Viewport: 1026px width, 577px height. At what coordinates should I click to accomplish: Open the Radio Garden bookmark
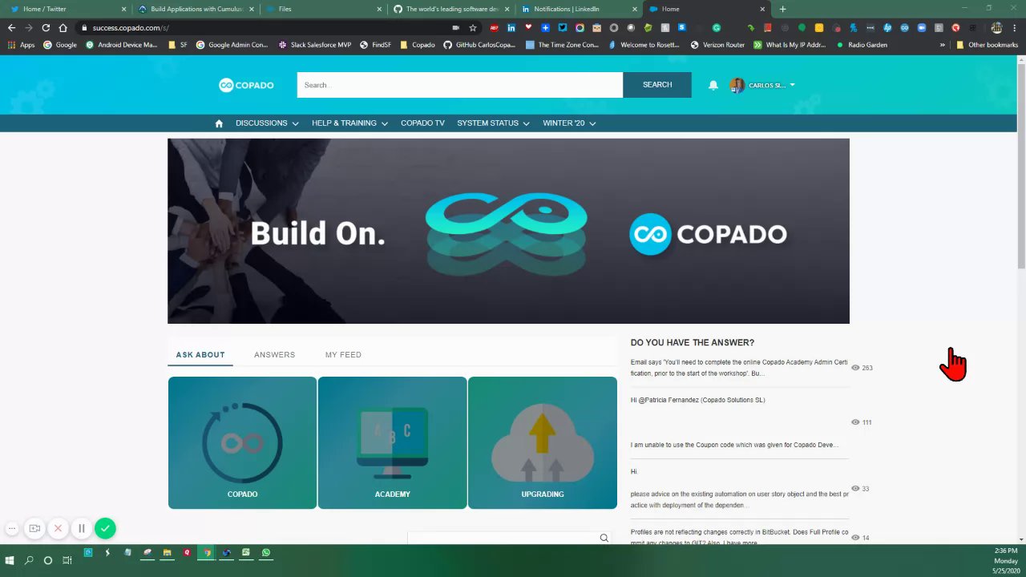coord(862,45)
